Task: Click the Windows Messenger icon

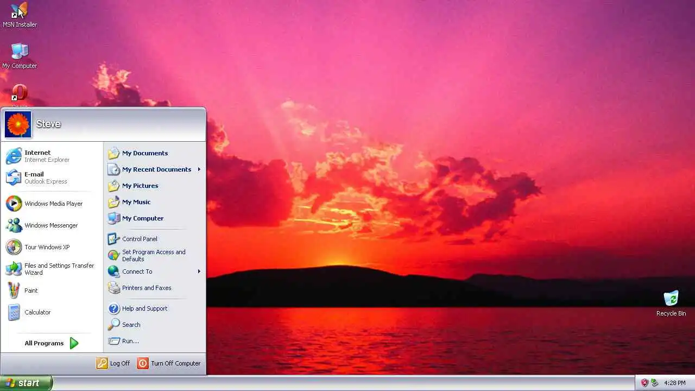Action: click(14, 225)
